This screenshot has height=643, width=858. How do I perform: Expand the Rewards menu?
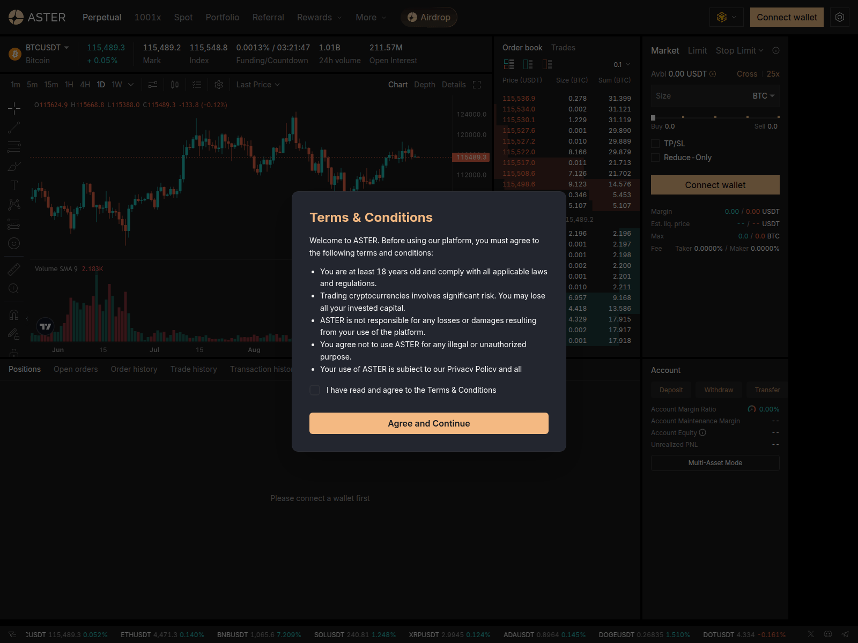[319, 17]
